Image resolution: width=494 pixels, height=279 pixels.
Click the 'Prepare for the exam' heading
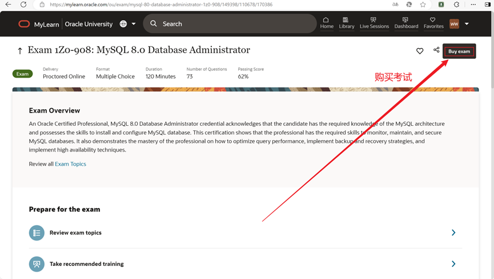[x=65, y=209]
